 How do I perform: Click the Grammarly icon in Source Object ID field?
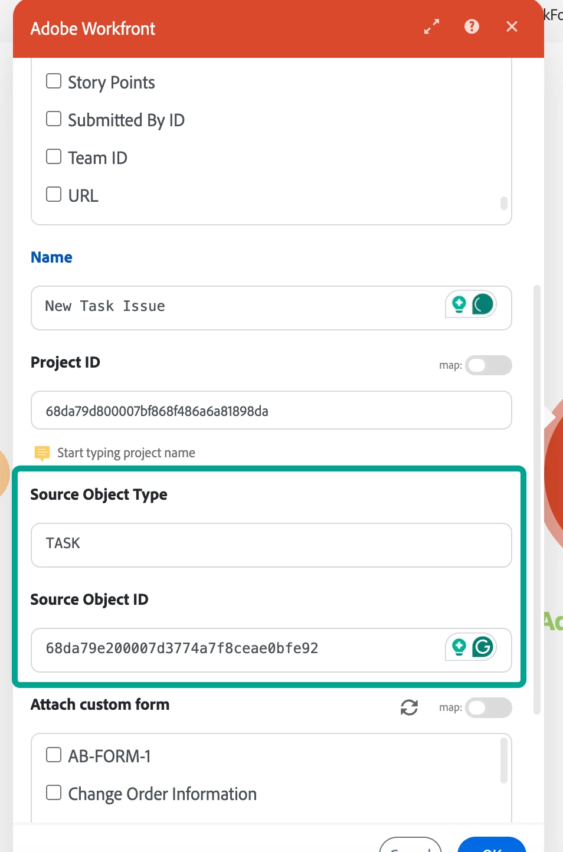[x=483, y=647]
